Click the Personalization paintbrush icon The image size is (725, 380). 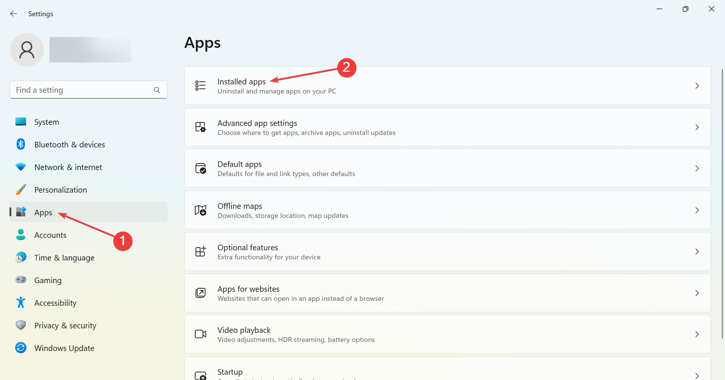[21, 190]
